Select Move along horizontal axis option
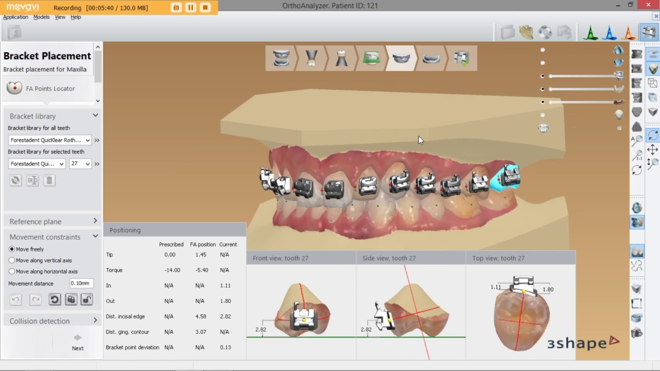The width and height of the screenshot is (660, 371). pos(12,271)
